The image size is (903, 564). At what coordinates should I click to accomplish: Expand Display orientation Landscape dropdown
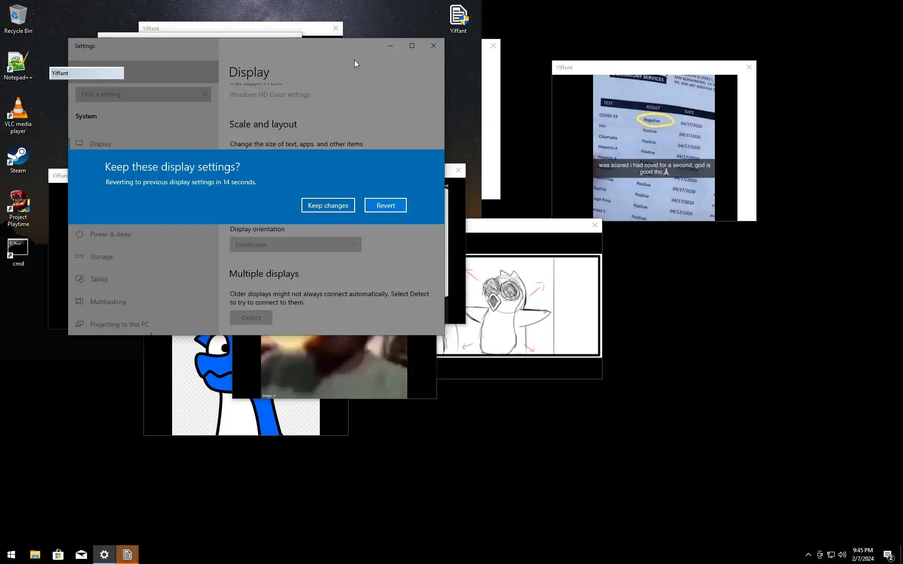click(x=295, y=244)
